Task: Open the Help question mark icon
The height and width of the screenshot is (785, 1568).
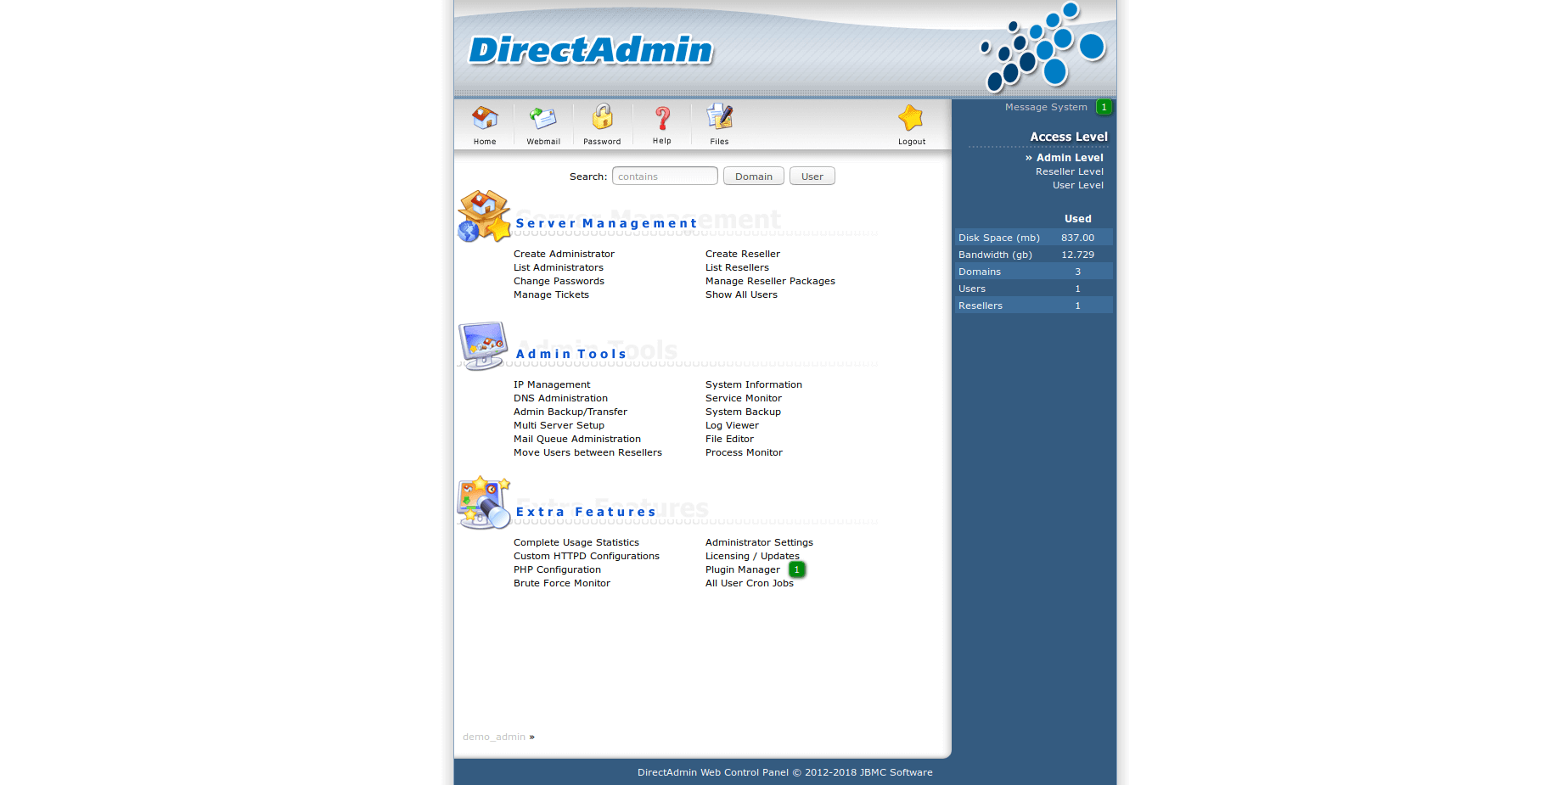Action: (x=662, y=119)
